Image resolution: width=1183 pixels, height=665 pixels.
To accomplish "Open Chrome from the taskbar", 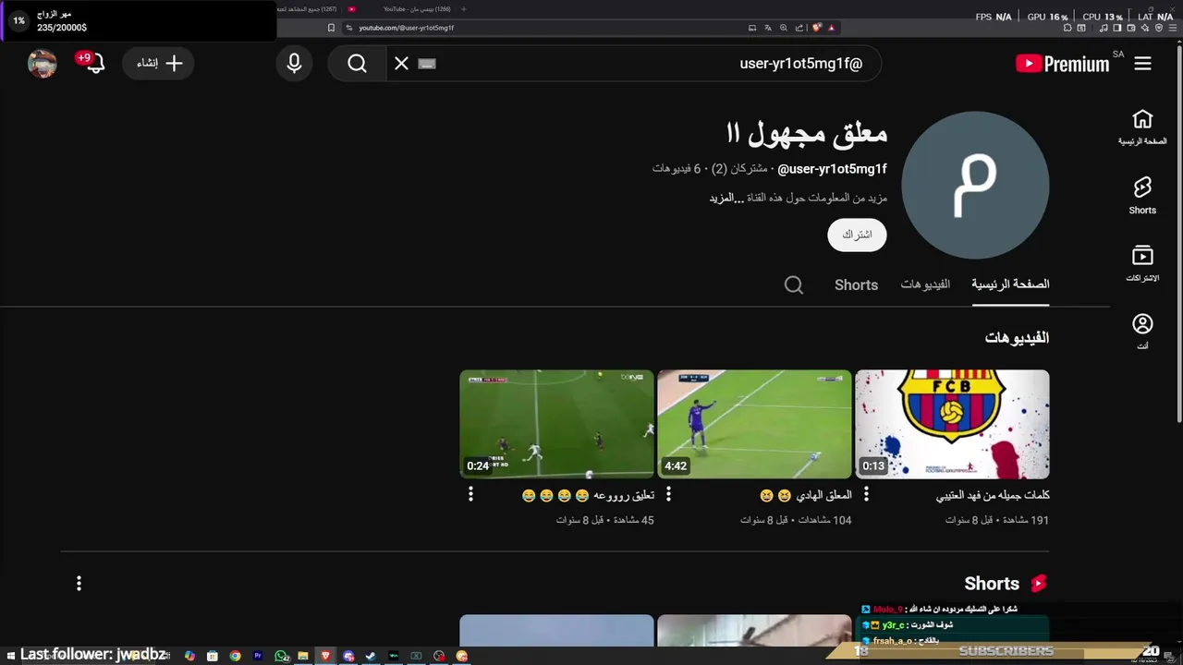I will tap(235, 656).
